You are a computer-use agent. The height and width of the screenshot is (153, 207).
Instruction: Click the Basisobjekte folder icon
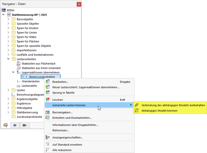pyautogui.click(x=13, y=19)
